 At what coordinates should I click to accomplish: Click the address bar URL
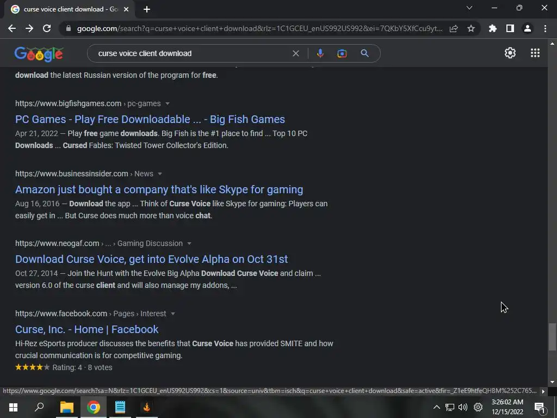coord(259,28)
